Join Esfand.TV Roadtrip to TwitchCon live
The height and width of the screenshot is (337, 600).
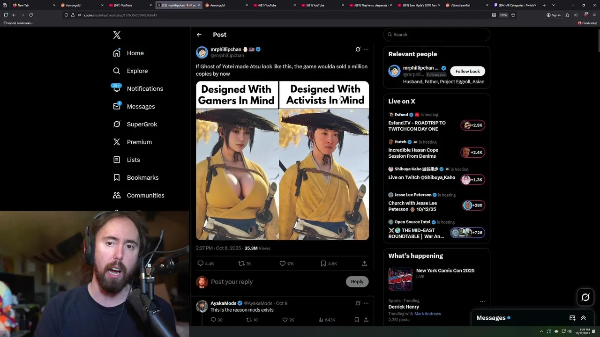417,126
